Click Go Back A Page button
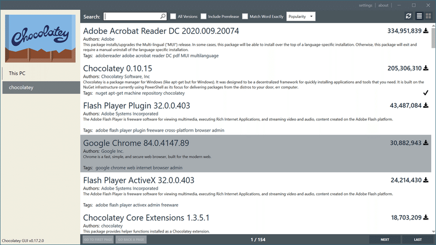Viewport: 436px width, 245px height. 131,240
